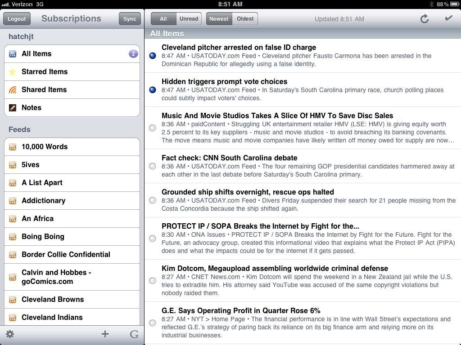Toggle read circle for G.E. Operating Profit article

coord(153,323)
